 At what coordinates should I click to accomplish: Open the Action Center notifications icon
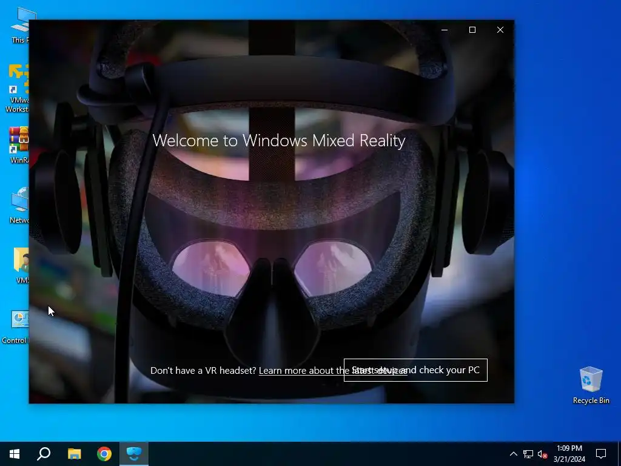click(x=601, y=454)
